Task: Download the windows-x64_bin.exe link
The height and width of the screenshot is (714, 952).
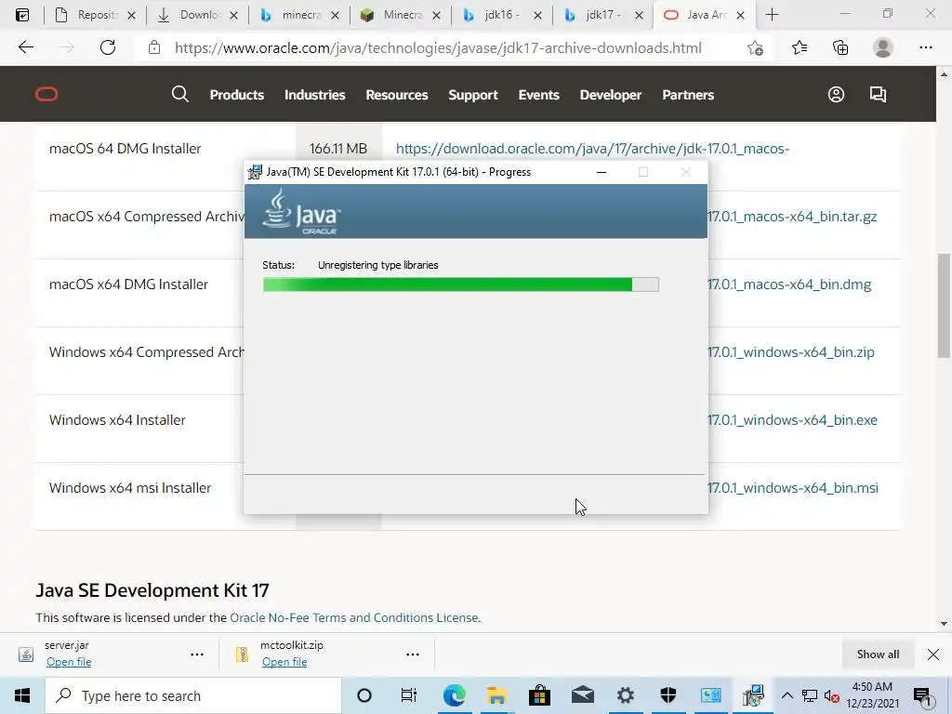Action: coord(792,420)
